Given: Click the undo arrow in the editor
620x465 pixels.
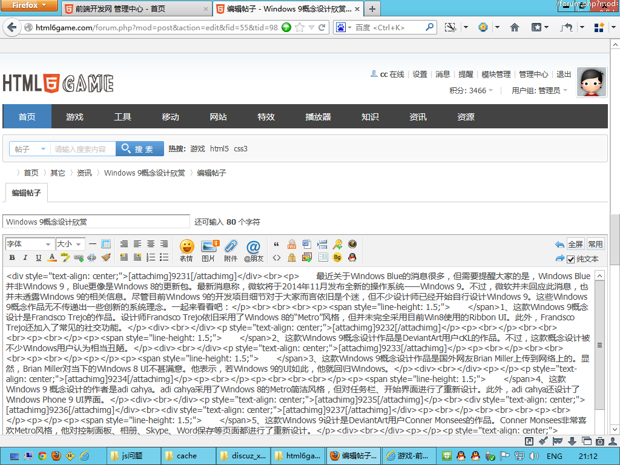Looking at the screenshot, I should click(559, 245).
